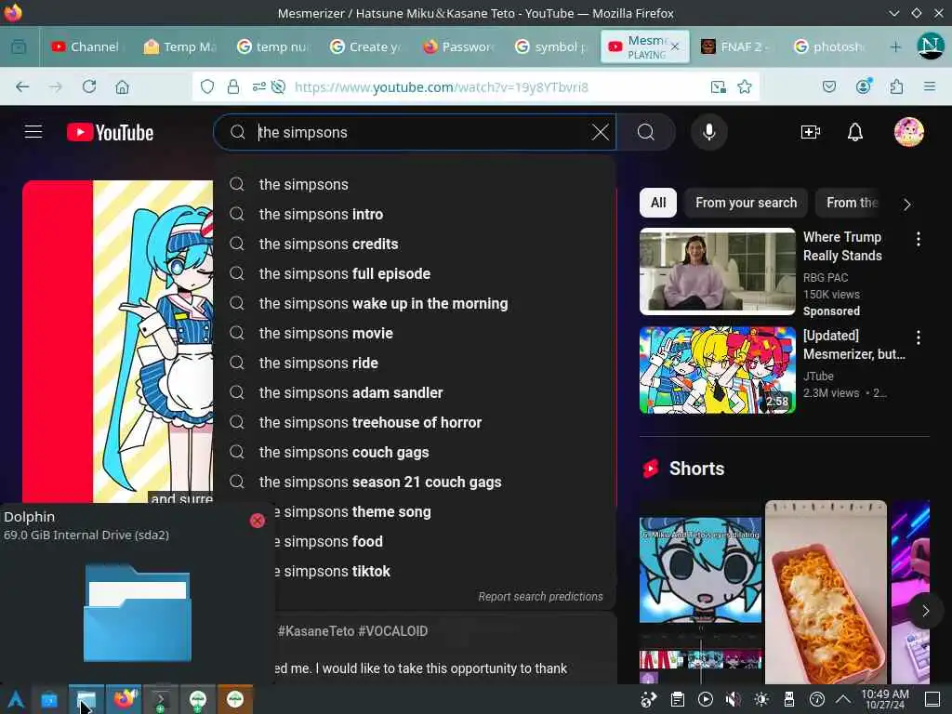
Task: Open a new Firefox tab
Action: (895, 46)
